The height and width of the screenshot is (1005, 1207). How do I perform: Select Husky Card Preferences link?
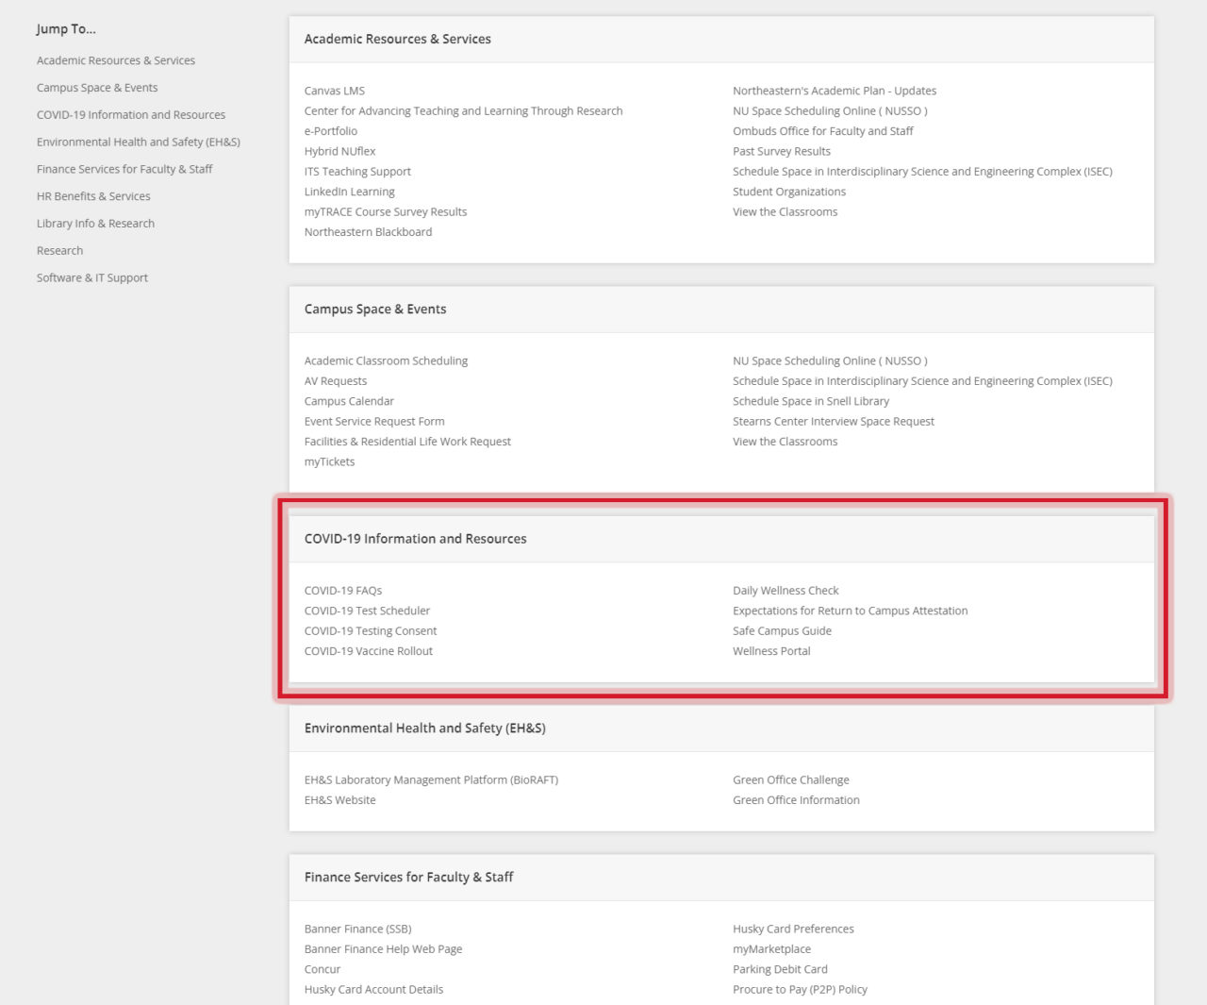click(793, 930)
